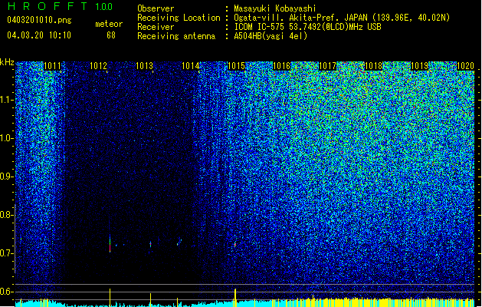Screen dimensions: 482x307
Task: Click the HROFFT 1.0.0 title text
Action: point(61,6)
